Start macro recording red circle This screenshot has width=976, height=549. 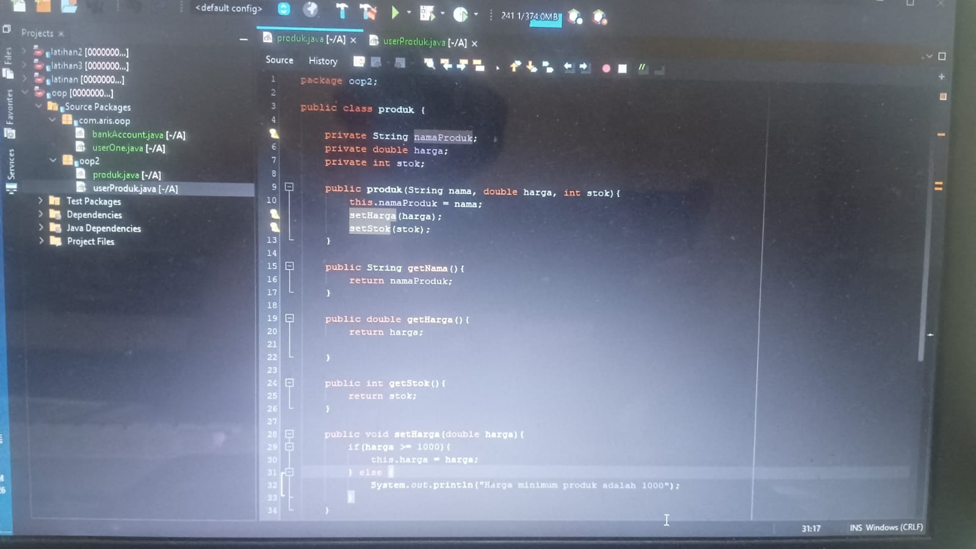click(x=606, y=68)
